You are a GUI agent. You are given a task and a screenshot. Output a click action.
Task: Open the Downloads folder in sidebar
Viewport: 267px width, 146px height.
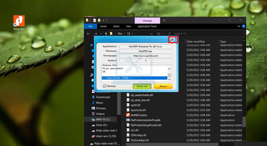[93, 97]
